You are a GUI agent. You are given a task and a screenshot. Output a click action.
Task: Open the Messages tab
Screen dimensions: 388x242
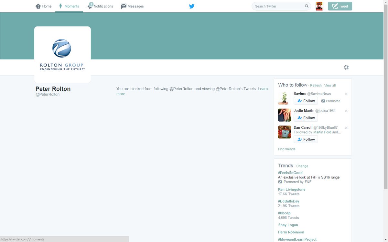coord(132,6)
